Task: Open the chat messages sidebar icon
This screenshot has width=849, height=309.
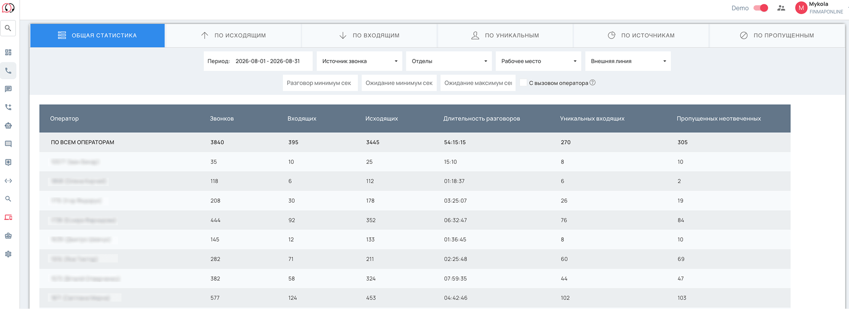Action: pyautogui.click(x=8, y=89)
